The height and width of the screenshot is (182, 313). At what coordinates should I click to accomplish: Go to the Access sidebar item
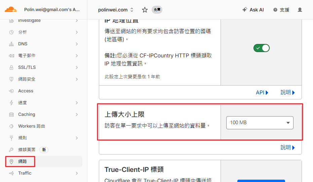click(44, 91)
